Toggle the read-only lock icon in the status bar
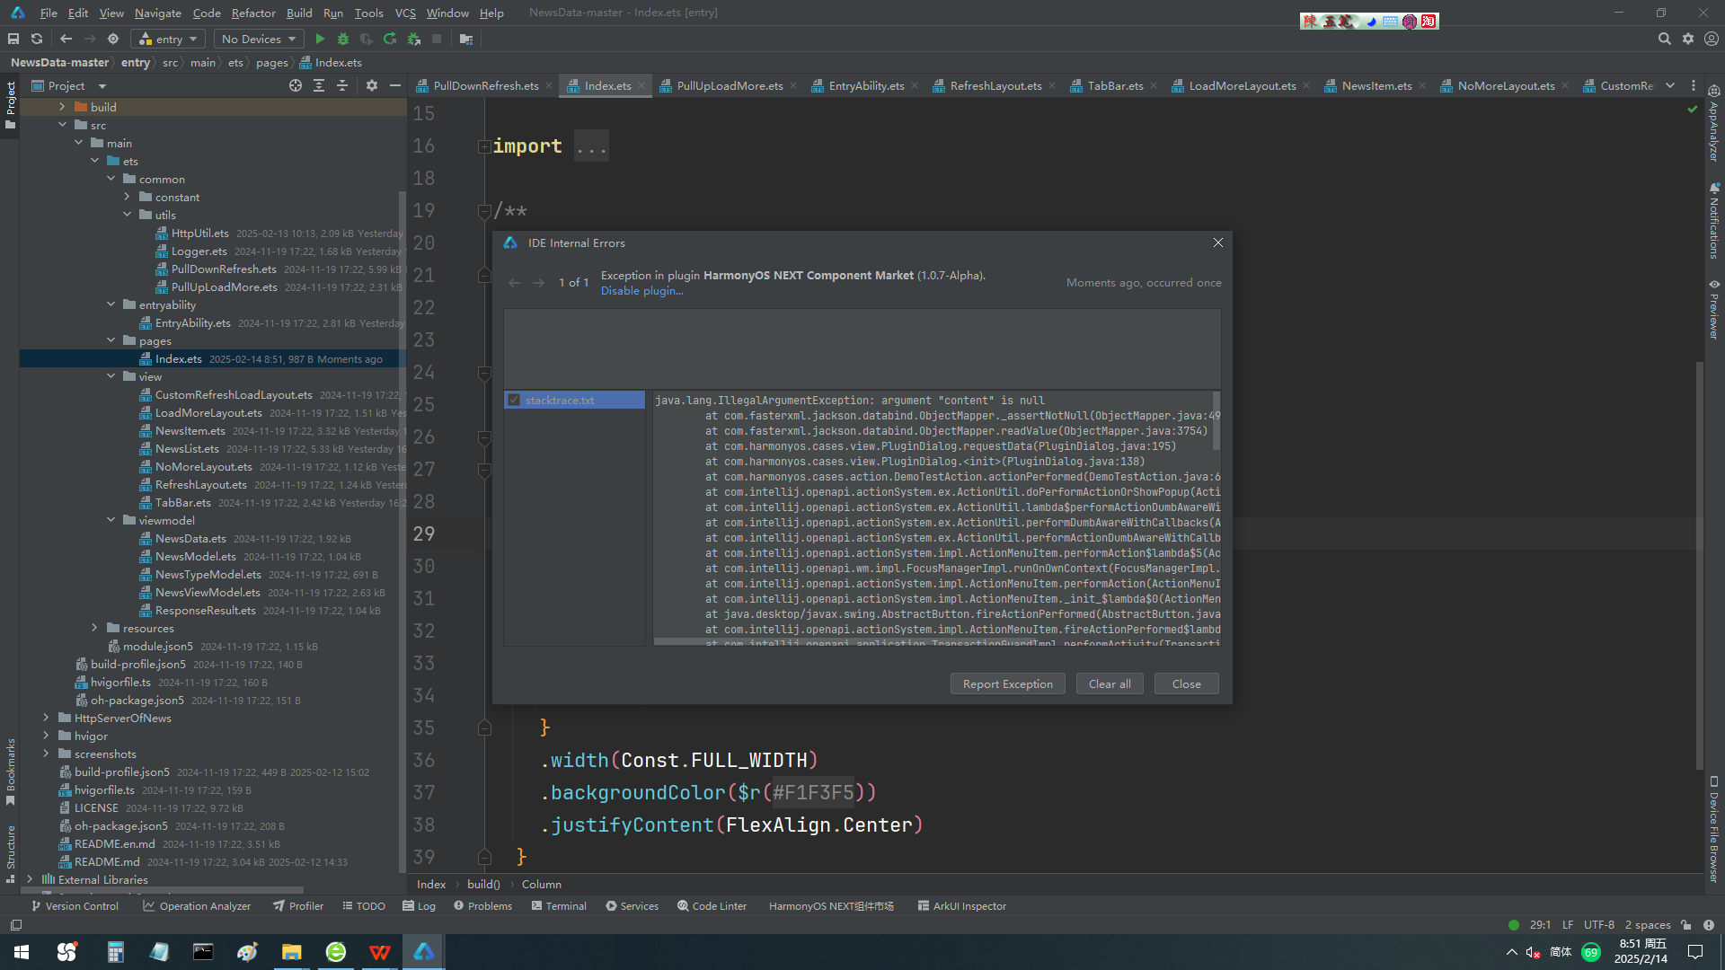 click(x=1686, y=925)
